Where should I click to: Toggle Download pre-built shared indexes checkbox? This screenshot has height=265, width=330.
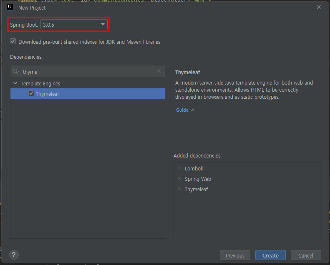pos(13,41)
